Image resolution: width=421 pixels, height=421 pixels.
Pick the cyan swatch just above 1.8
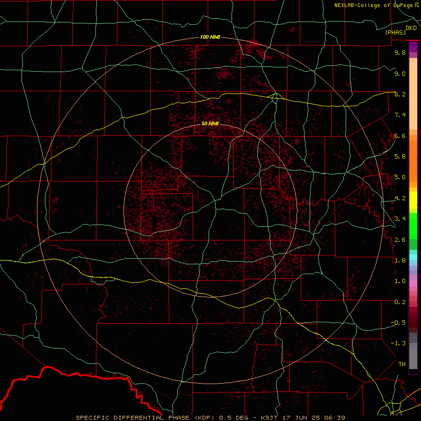(x=413, y=257)
